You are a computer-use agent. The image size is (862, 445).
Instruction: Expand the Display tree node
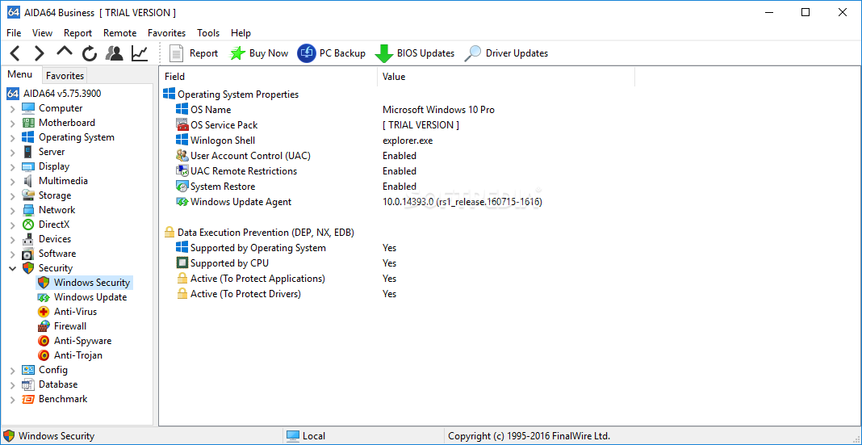coord(12,166)
